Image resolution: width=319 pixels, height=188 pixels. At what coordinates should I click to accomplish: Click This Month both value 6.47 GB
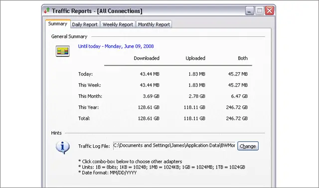point(239,96)
